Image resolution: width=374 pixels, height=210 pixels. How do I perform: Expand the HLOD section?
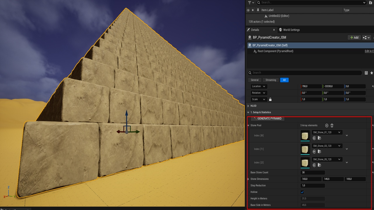[x=248, y=106]
